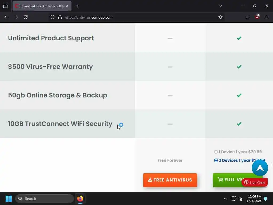Screen dimensions: 273x205
Task: Expand the list all tabs chevron
Action: tap(220, 6)
